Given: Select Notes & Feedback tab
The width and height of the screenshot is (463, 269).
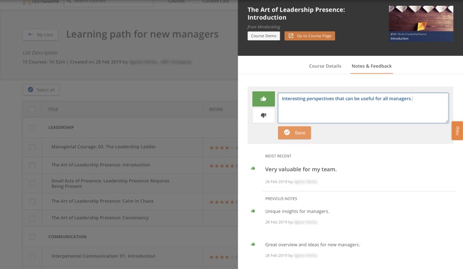Looking at the screenshot, I should pyautogui.click(x=371, y=66).
